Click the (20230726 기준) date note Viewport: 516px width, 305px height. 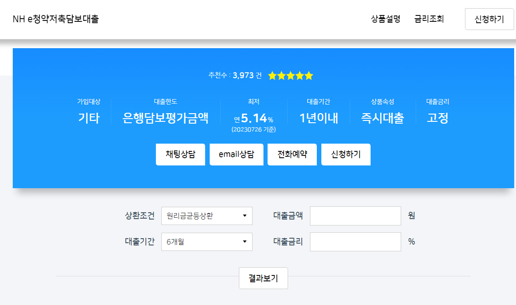[x=253, y=130]
